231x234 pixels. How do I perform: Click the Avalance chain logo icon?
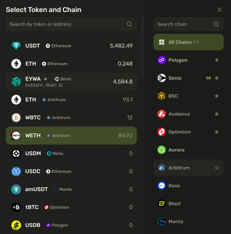click(161, 114)
